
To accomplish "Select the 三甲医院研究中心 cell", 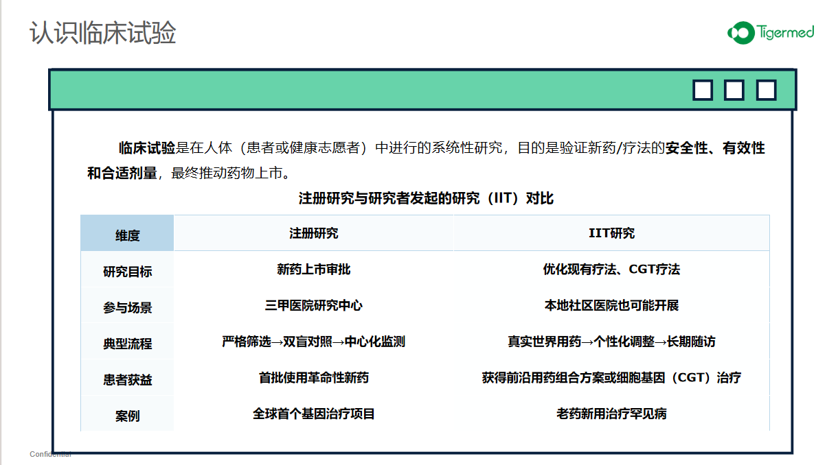I will pos(313,305).
